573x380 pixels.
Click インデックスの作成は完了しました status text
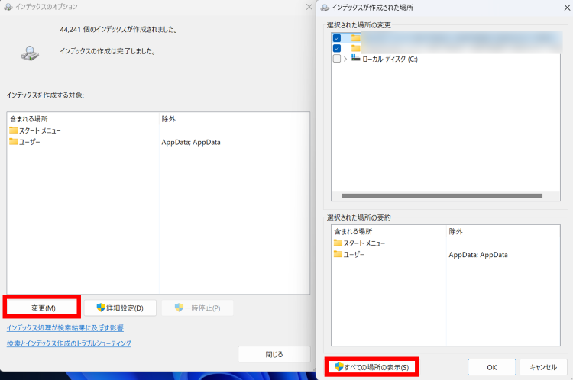pyautogui.click(x=108, y=51)
